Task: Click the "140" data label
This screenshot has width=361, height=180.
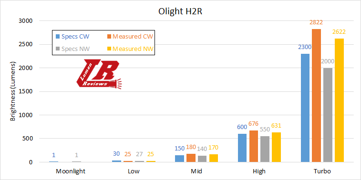Action: pos(202,149)
